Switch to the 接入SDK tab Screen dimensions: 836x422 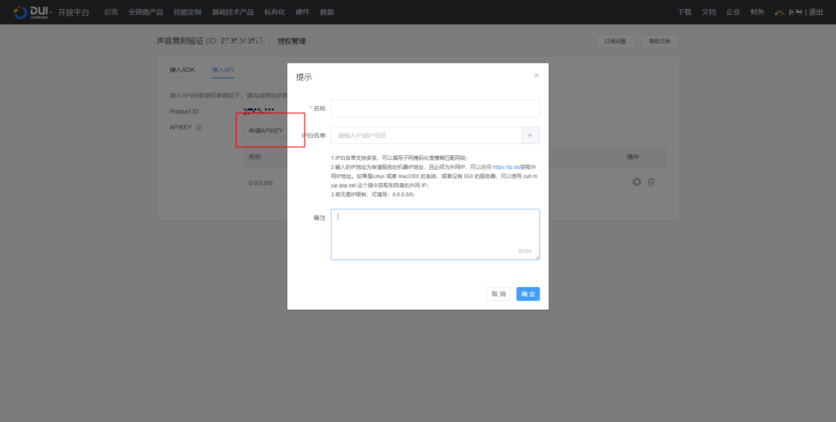tap(182, 70)
